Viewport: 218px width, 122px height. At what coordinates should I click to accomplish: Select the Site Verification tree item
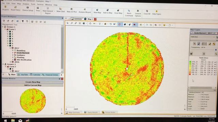coord(24,60)
